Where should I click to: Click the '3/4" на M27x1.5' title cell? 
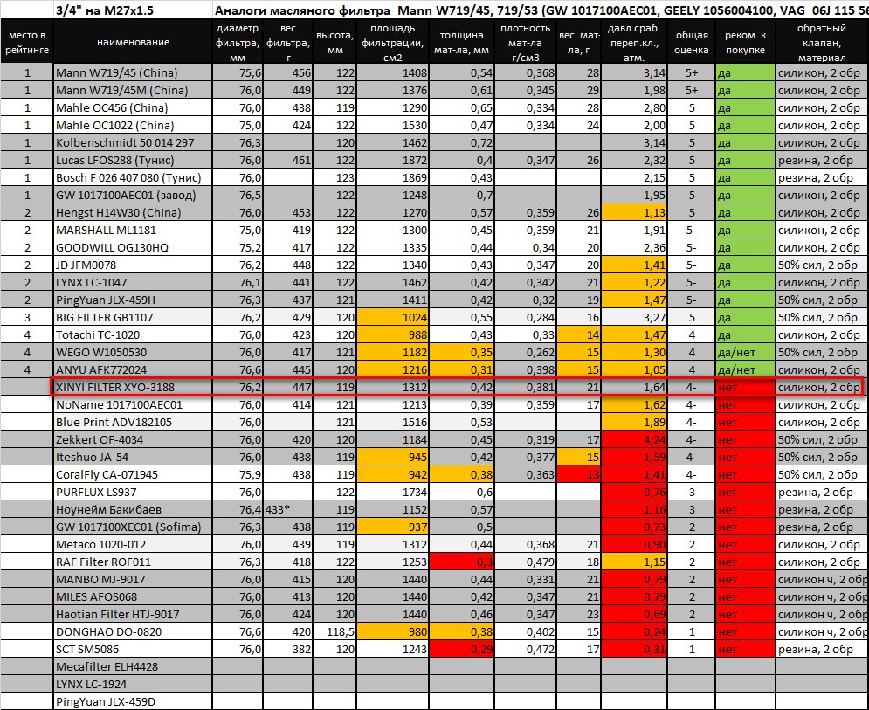[x=133, y=10]
